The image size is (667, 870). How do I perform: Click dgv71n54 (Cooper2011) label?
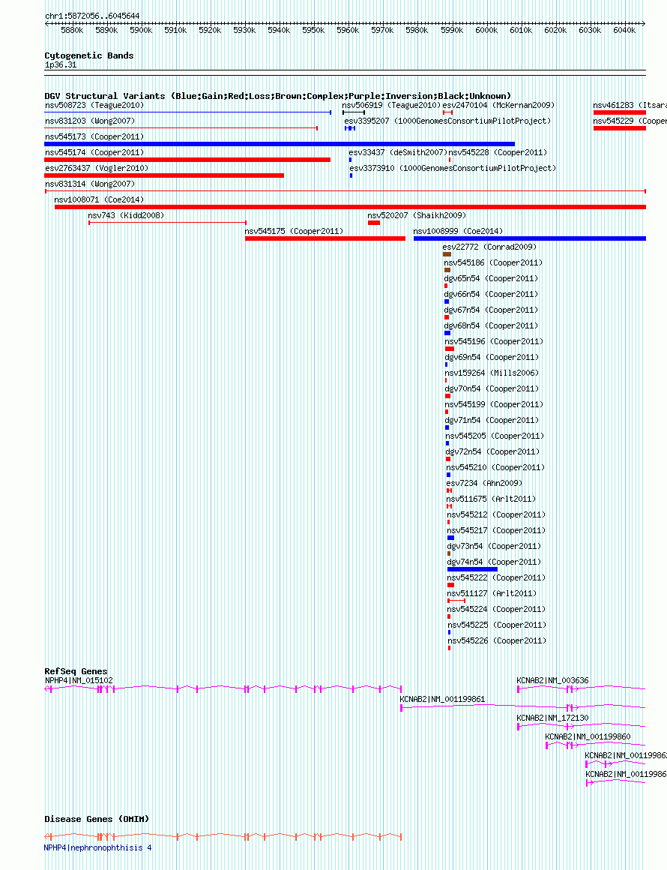(x=492, y=420)
